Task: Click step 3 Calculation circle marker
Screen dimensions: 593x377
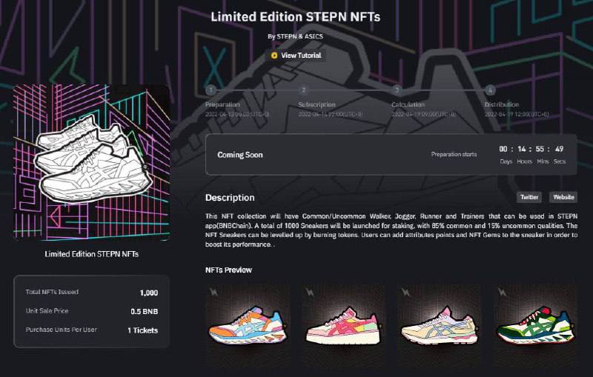Action: (x=397, y=90)
